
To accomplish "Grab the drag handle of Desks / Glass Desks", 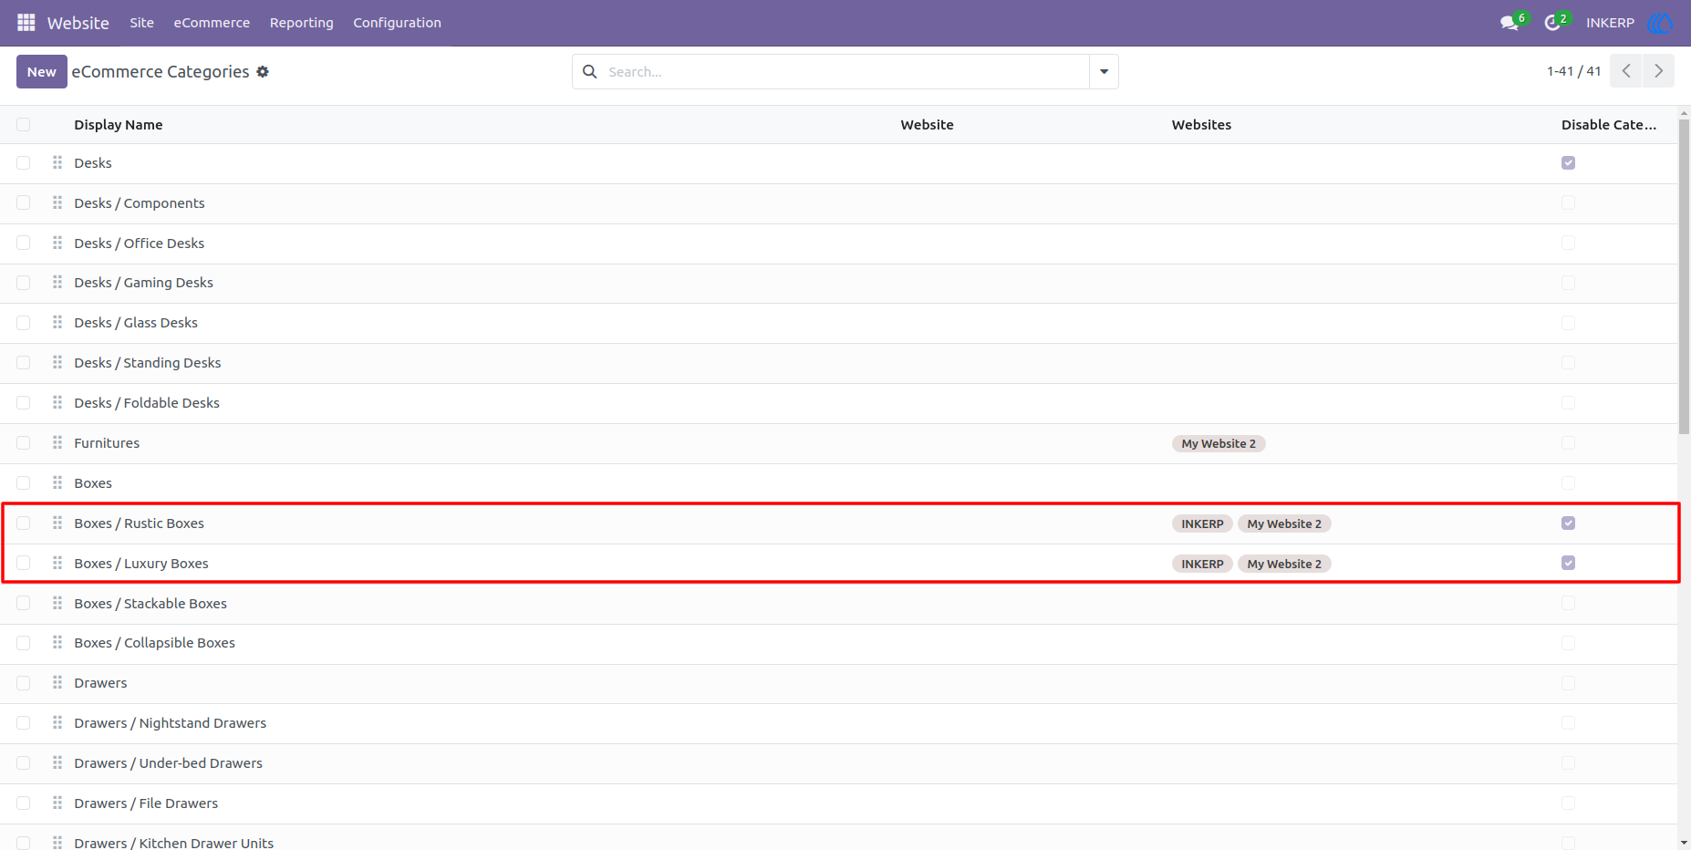I will (x=57, y=322).
